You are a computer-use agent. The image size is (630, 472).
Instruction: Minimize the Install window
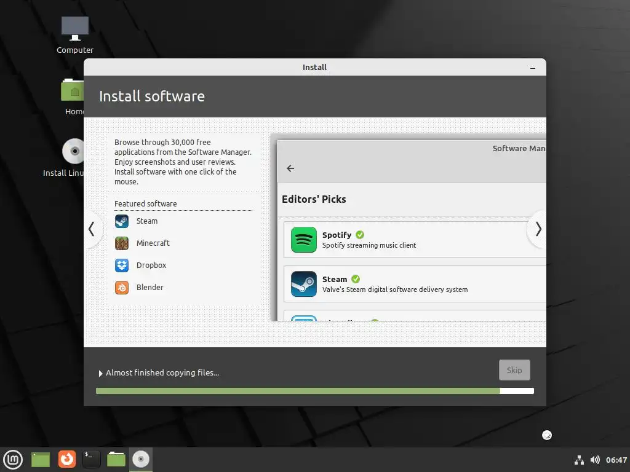533,68
